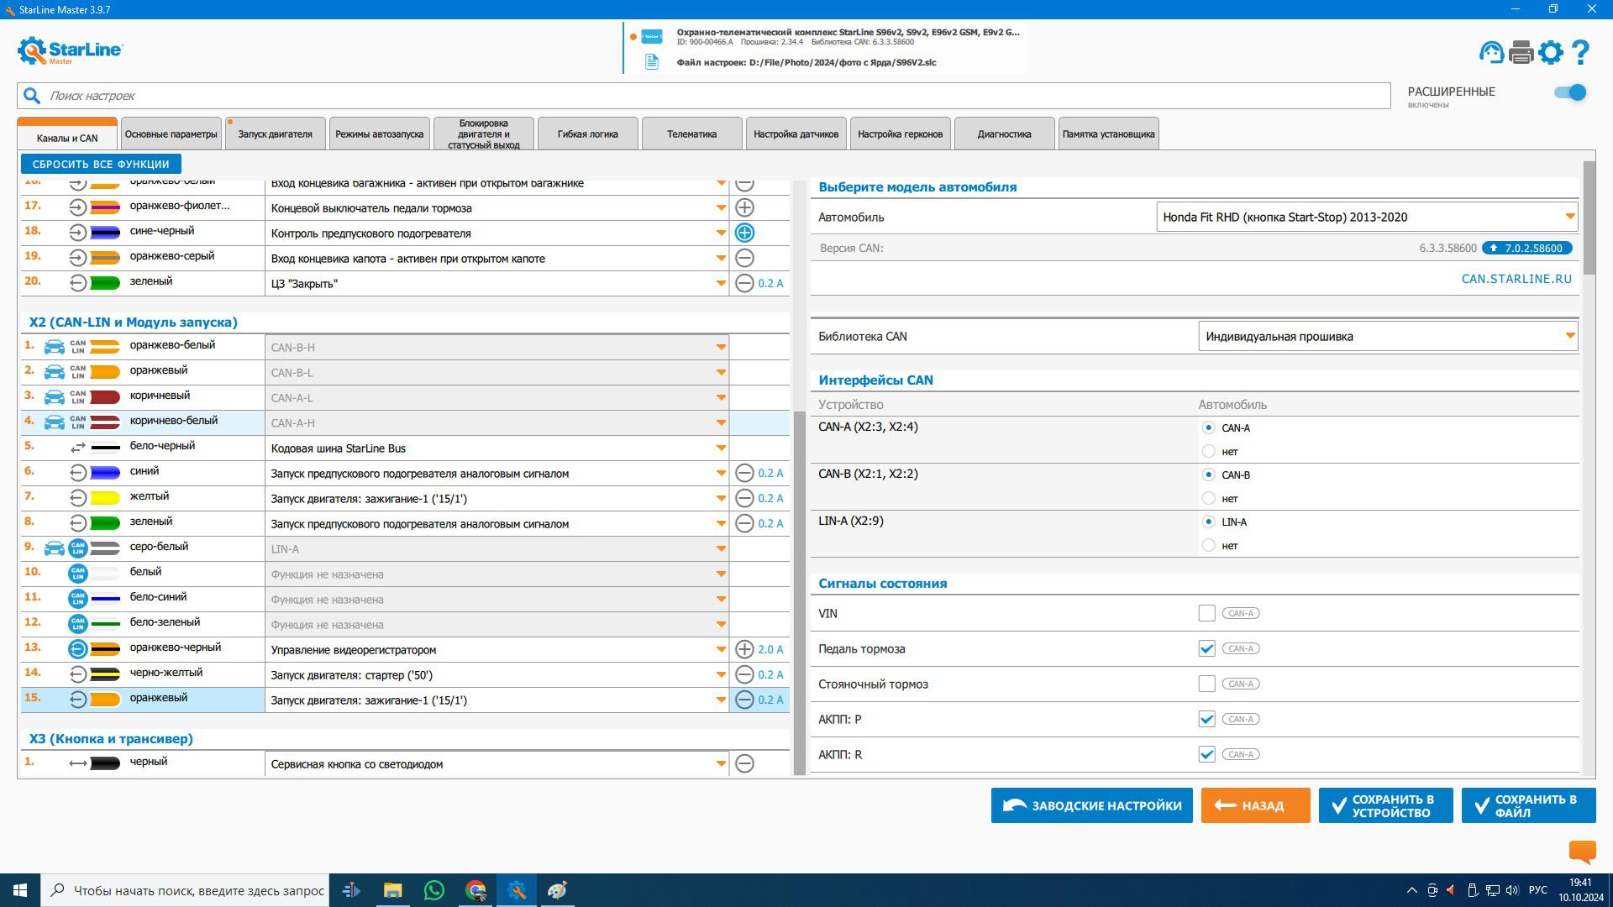Click polarity minus icon for стартер ('50') row

(x=744, y=674)
